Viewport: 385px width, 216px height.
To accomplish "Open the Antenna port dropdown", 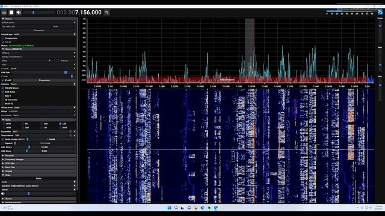I will [x=43, y=84].
